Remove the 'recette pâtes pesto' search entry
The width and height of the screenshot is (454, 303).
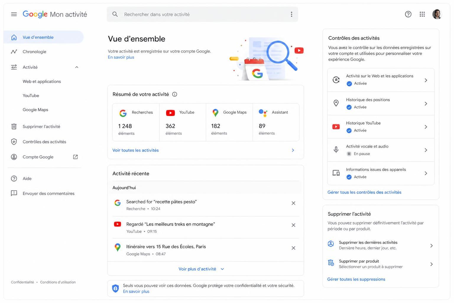point(294,203)
